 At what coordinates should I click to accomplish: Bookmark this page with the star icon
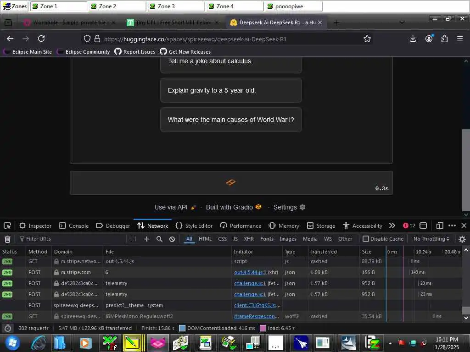point(367,38)
